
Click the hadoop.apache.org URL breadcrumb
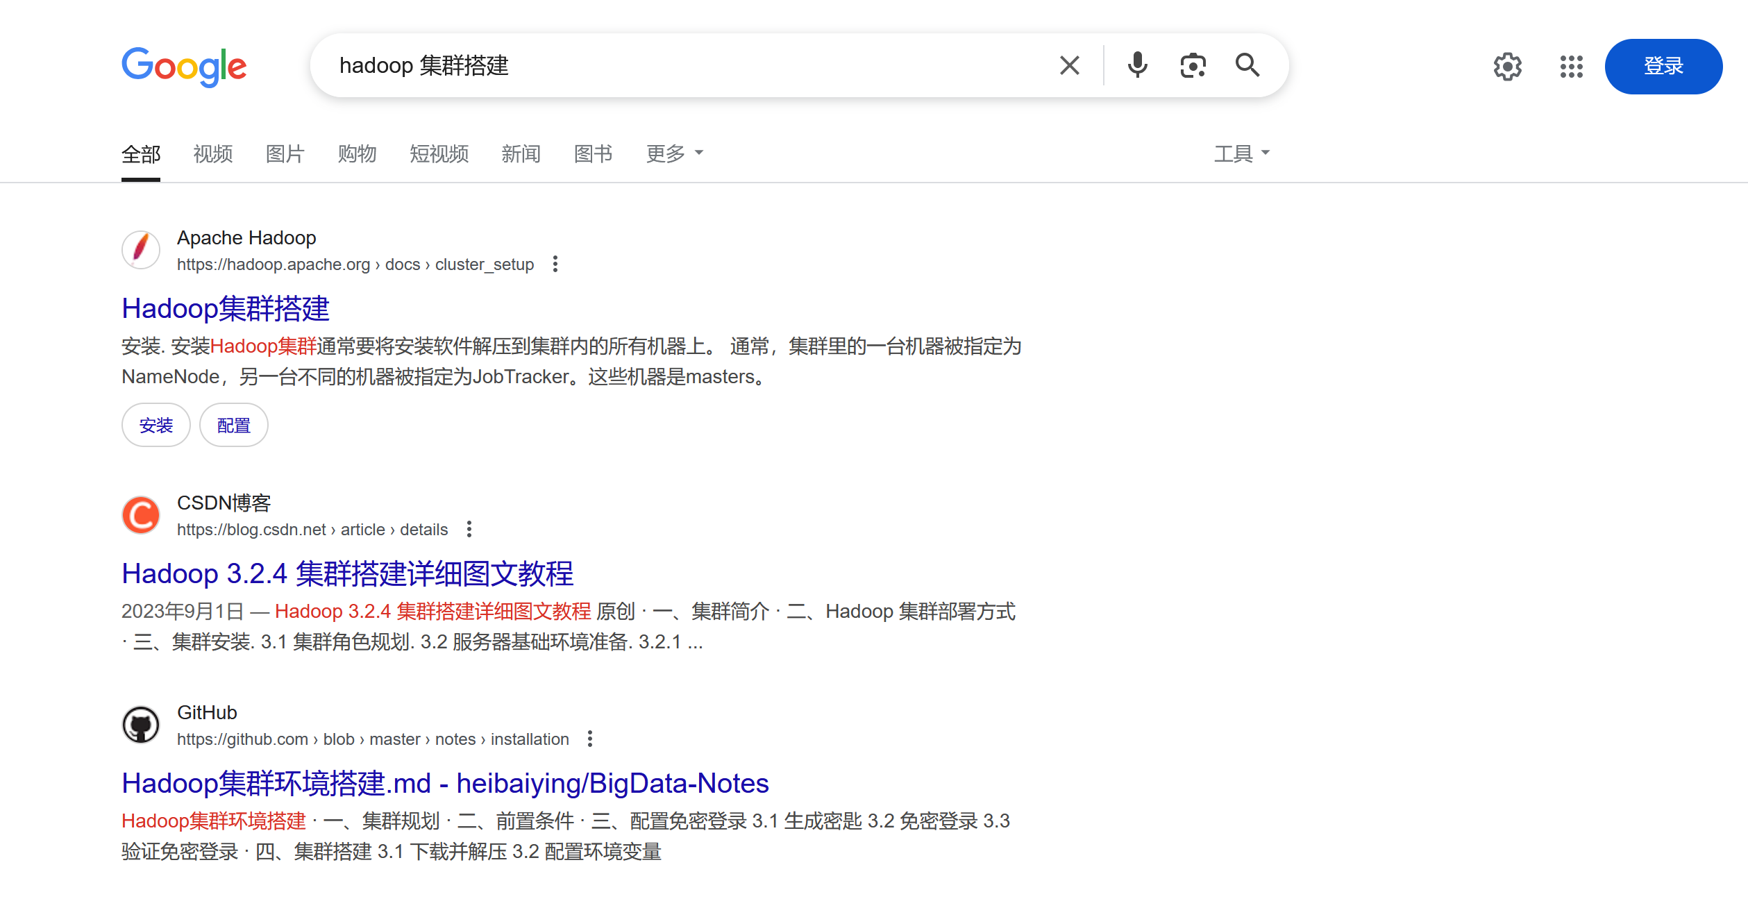click(355, 264)
